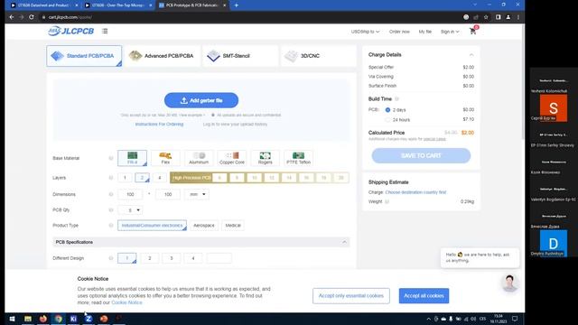The width and height of the screenshot is (578, 325).
Task: Select Aerospace product type
Action: 204,225
